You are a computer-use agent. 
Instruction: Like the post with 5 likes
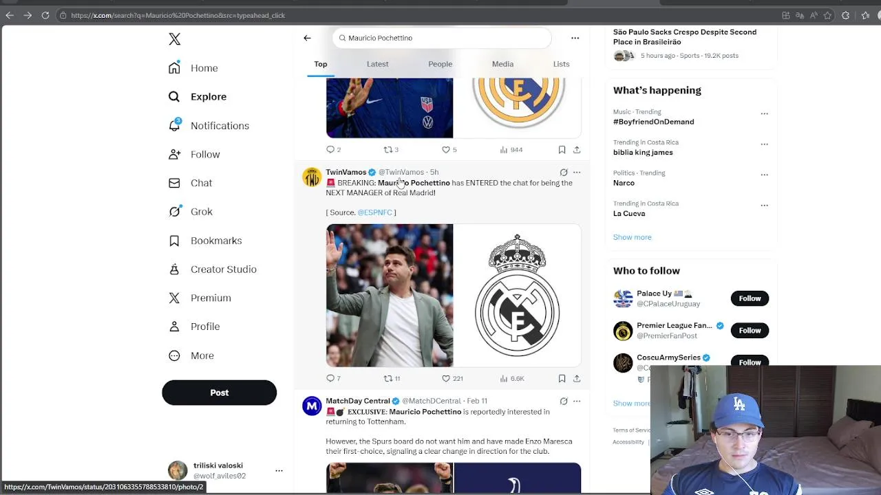[x=449, y=149]
